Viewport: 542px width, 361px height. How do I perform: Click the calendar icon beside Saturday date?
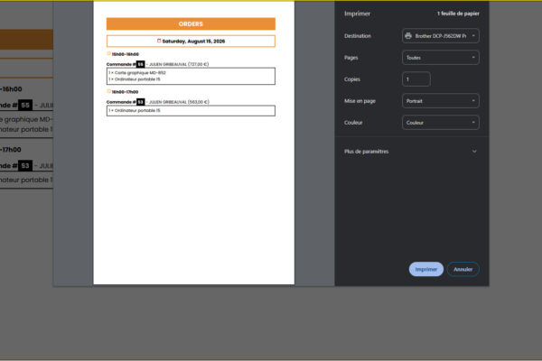159,41
